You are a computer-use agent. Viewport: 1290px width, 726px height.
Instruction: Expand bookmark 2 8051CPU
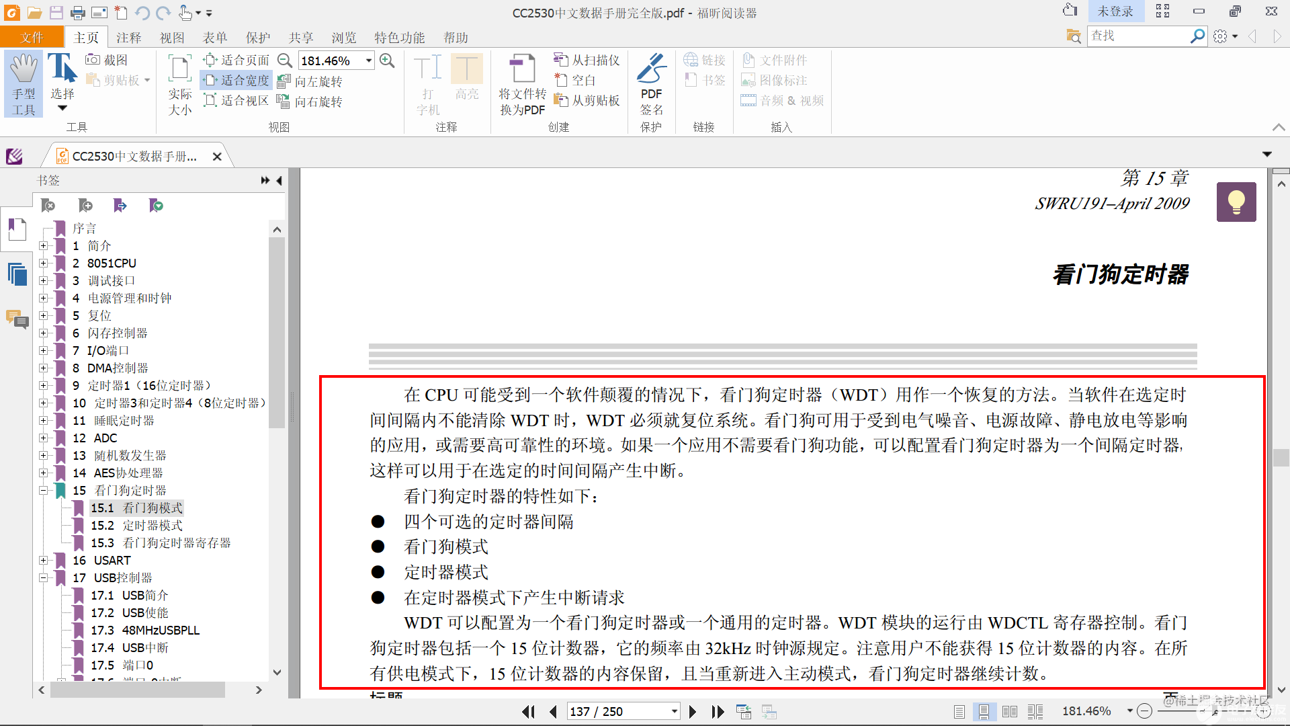pos(43,264)
